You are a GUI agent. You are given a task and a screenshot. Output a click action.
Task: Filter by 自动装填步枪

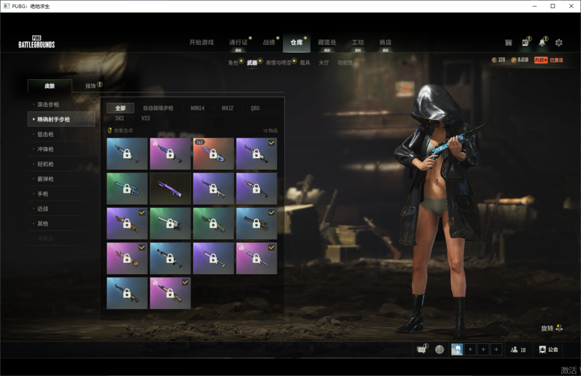(x=158, y=108)
